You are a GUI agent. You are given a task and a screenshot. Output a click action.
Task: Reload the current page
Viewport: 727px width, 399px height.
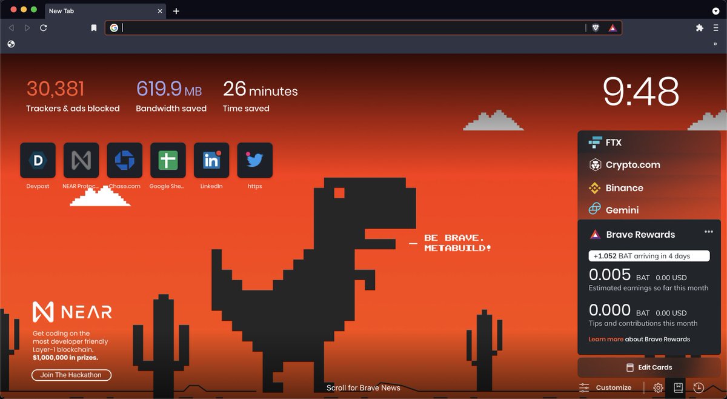pos(44,28)
